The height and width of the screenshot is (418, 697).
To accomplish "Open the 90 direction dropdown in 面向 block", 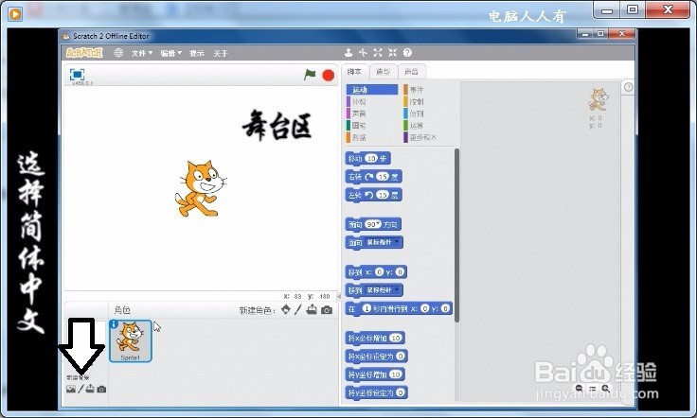I will 373,224.
